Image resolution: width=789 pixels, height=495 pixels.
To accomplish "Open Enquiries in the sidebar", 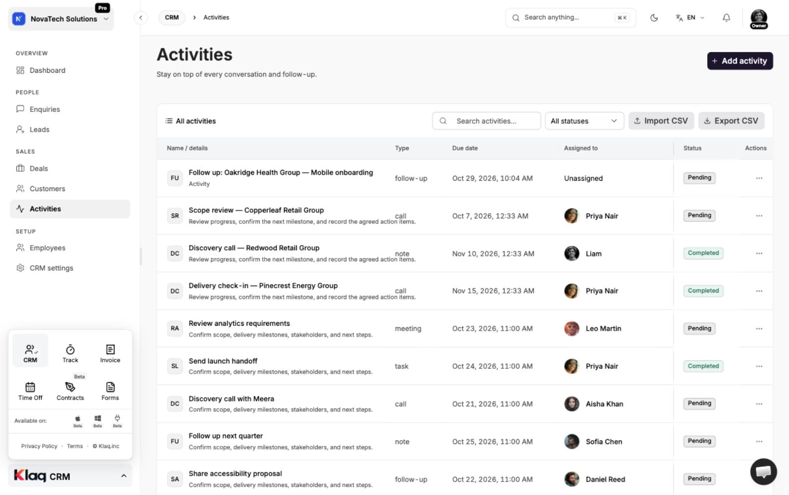I will pyautogui.click(x=70, y=109).
